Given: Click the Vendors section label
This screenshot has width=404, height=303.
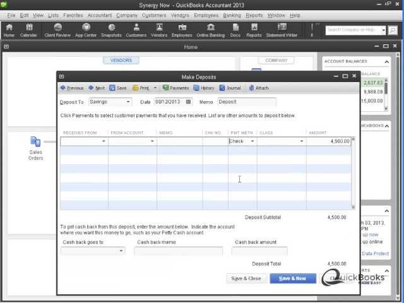Looking at the screenshot, I should point(121,61).
